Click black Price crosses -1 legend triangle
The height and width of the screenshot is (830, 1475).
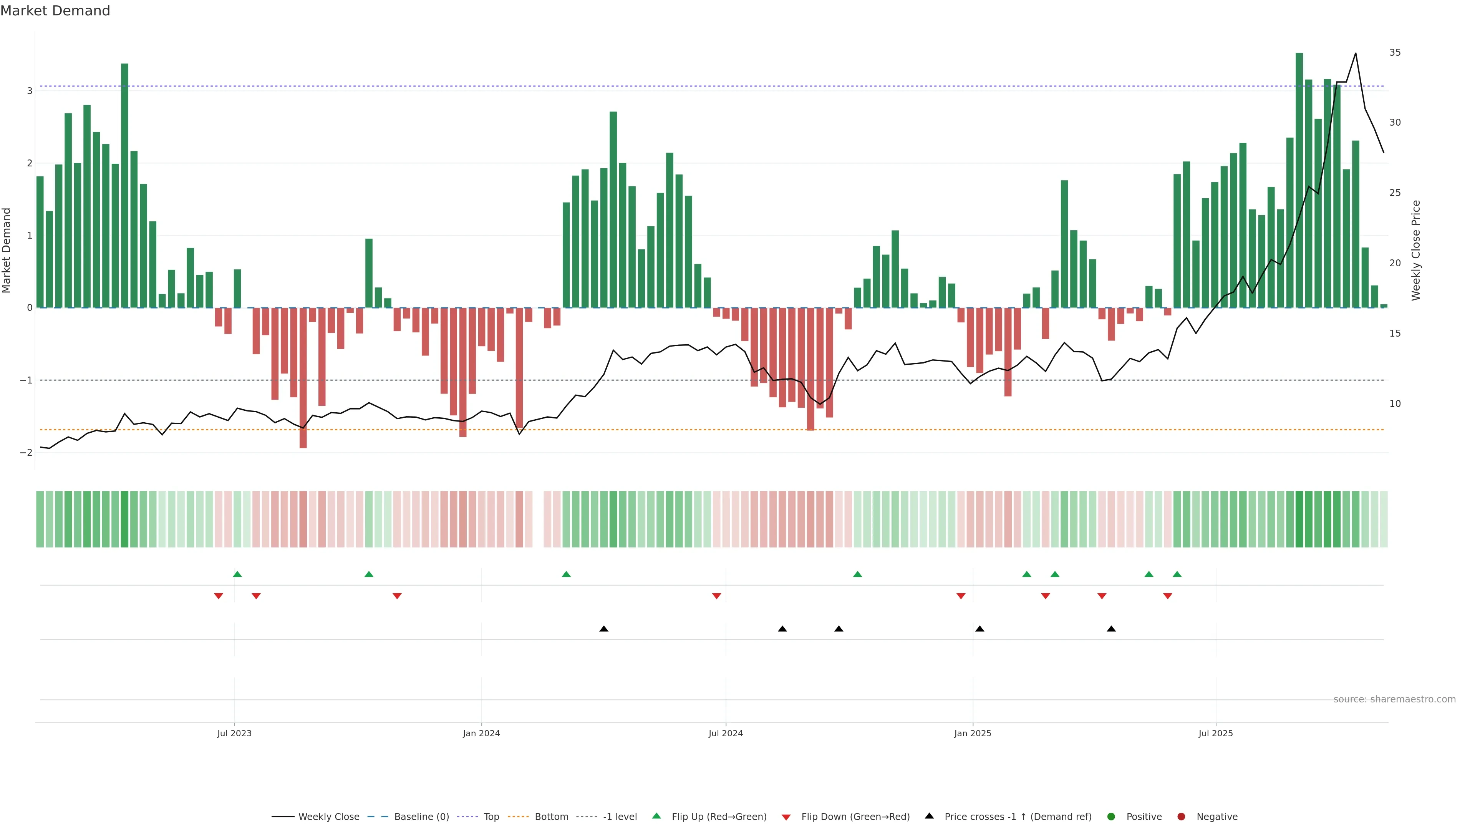tap(929, 816)
